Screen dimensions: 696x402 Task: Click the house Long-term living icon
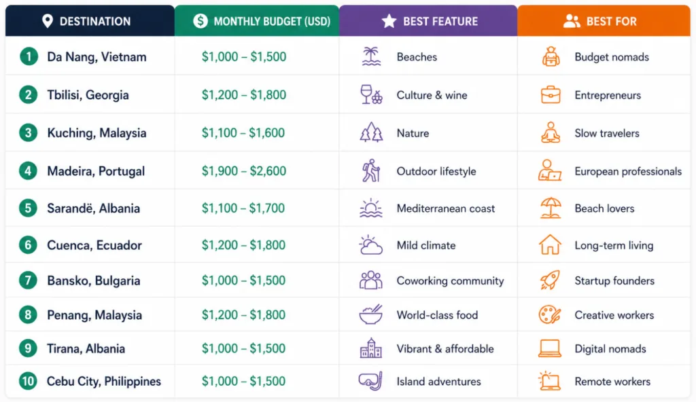click(x=550, y=245)
